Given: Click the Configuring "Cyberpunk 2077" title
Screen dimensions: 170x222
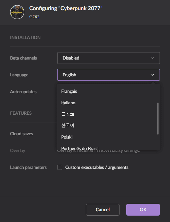Looking at the screenshot, I should point(66,8).
